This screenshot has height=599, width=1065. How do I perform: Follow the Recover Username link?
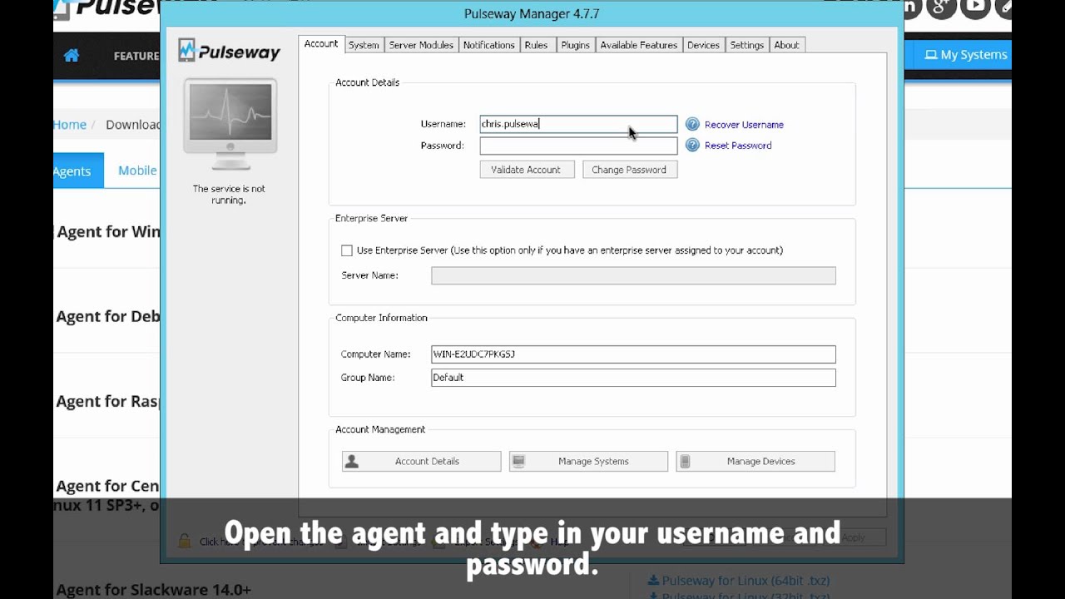(744, 125)
